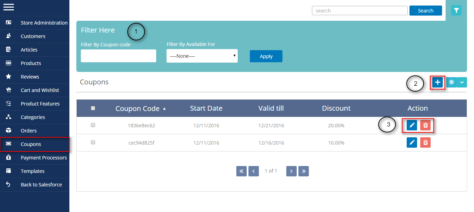Click the hamburger menu icon
The image size is (474, 212).
point(9,7)
